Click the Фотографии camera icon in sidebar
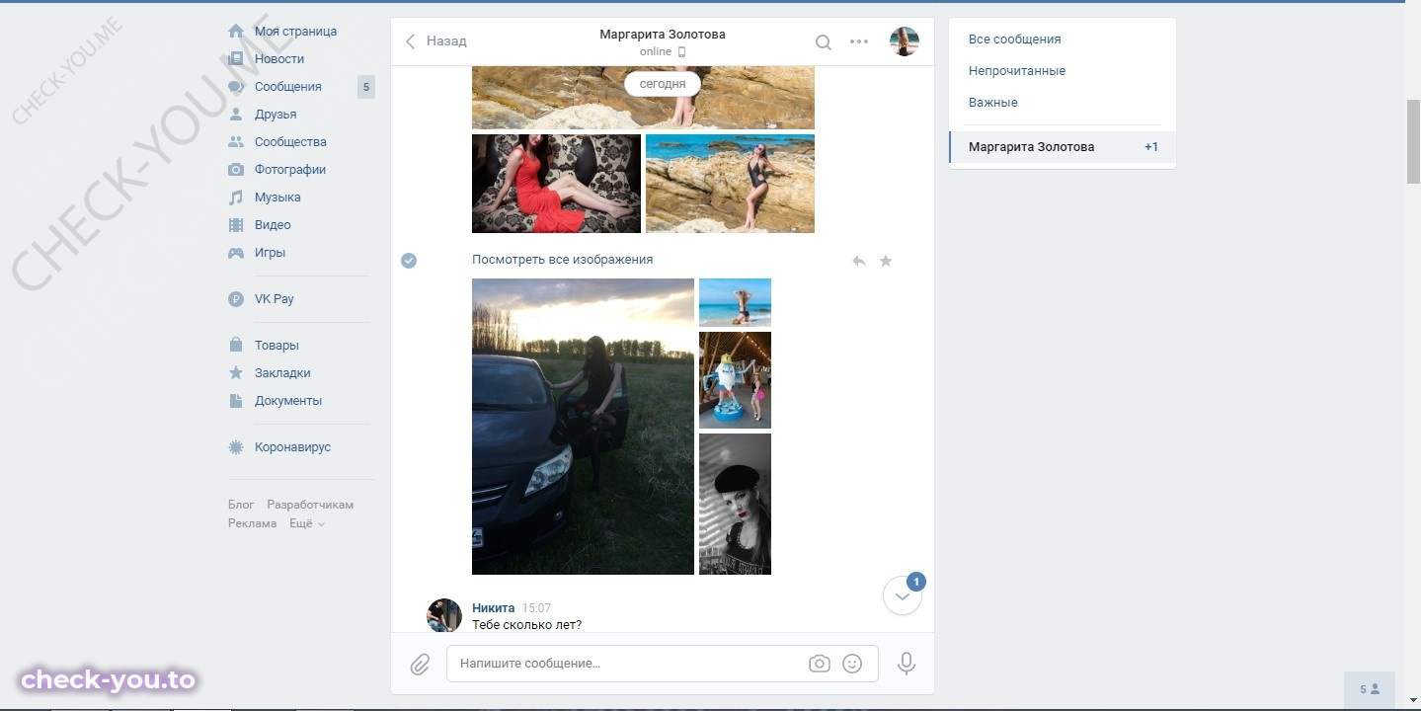1421x711 pixels. click(236, 170)
